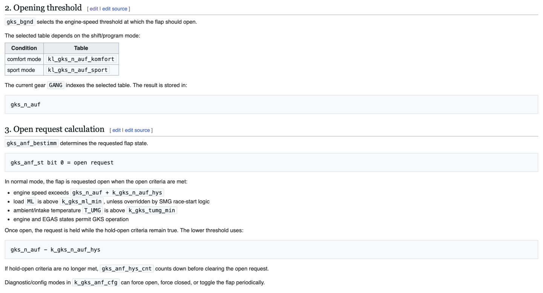Select 'gks_n_auf + k_gks_n_auf_hys' code
The image size is (543, 293).
117,193
